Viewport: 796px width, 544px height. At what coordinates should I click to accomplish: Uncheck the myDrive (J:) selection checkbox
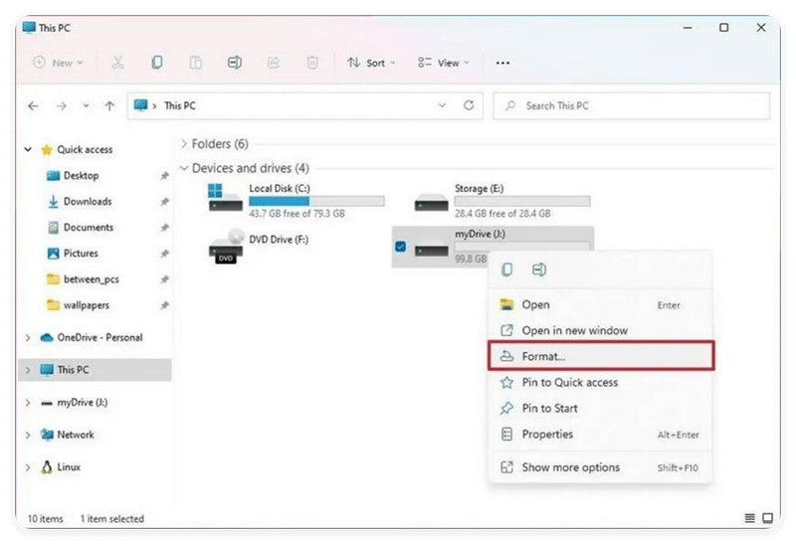click(x=401, y=247)
